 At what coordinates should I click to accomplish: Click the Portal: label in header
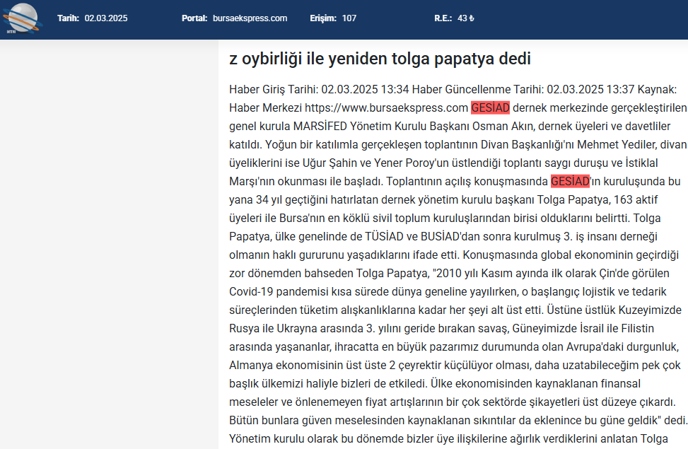pos(194,18)
